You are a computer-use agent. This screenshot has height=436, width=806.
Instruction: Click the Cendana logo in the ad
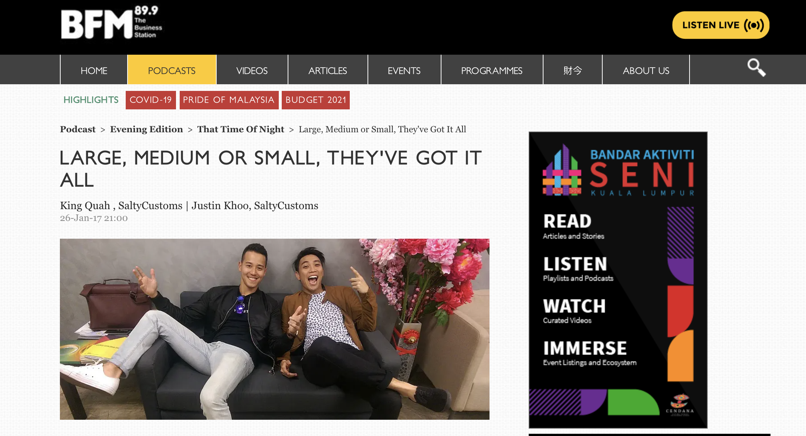680,404
